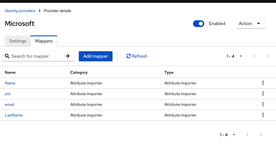
Task: Click the Enabled label text
Action: (217, 24)
